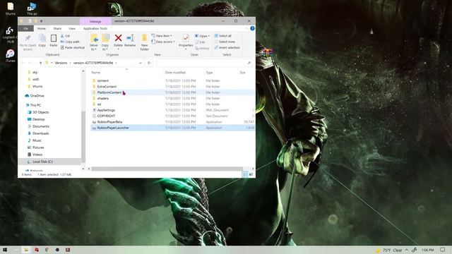Click History in the Open group

(x=202, y=48)
